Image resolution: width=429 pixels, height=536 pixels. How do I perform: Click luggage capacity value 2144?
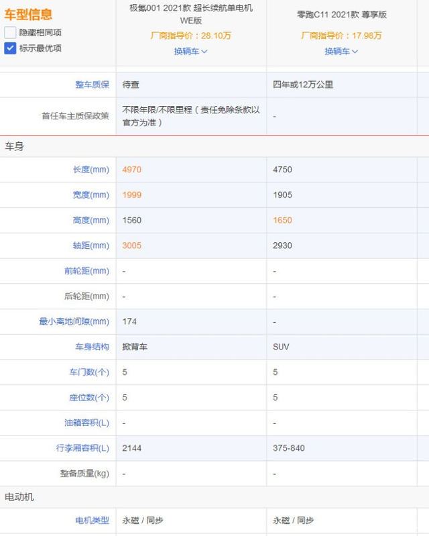pyautogui.click(x=132, y=448)
